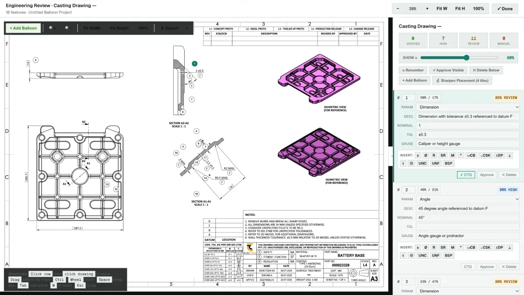524x295 pixels.
Task: Click the 85% REVIEW badge of feature 1
Action: coord(506,98)
